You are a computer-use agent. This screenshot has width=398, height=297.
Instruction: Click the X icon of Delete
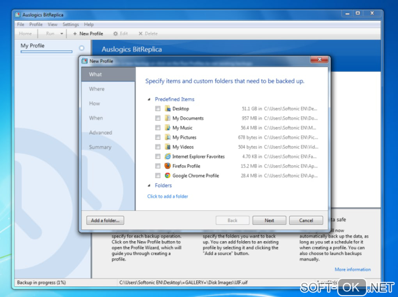140,34
